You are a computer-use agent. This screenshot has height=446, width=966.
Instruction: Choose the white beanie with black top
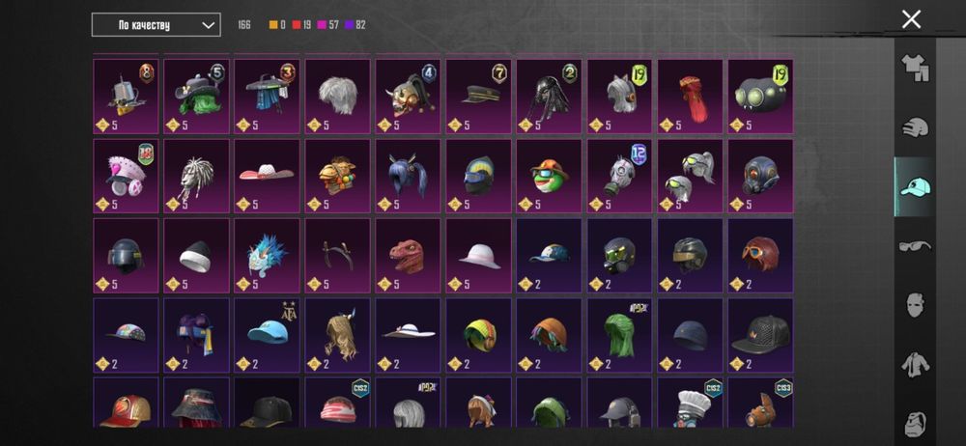coord(196,256)
